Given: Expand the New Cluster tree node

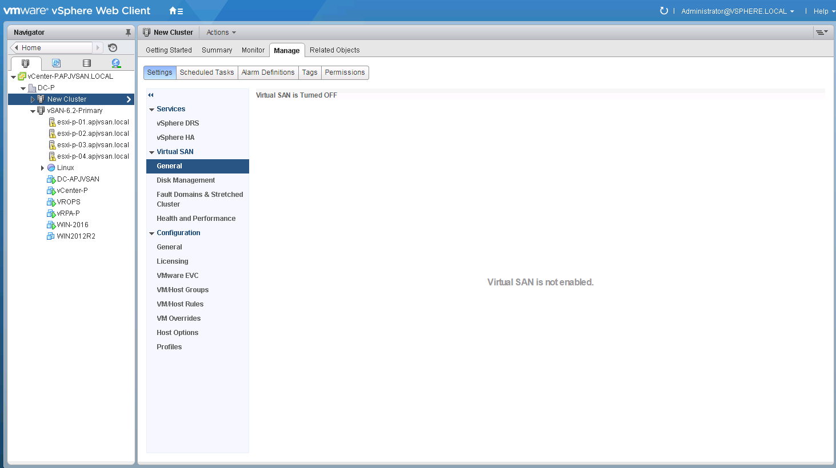Looking at the screenshot, I should [33, 99].
